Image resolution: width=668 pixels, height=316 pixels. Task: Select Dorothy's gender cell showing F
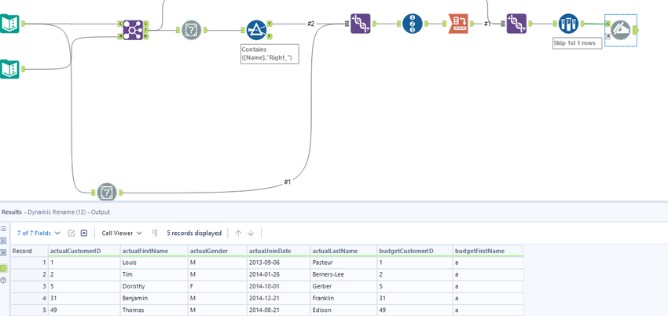point(218,286)
